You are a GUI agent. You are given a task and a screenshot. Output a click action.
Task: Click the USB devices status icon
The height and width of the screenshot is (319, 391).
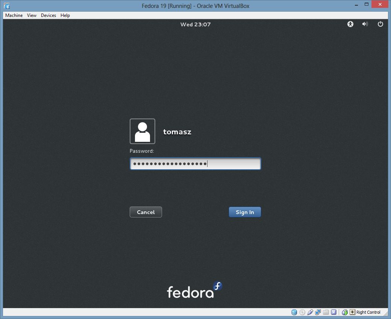pos(310,312)
